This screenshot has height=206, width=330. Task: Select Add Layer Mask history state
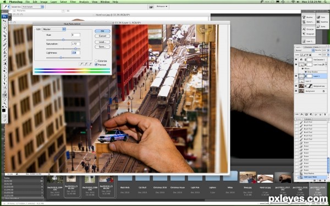pyautogui.click(x=312, y=177)
